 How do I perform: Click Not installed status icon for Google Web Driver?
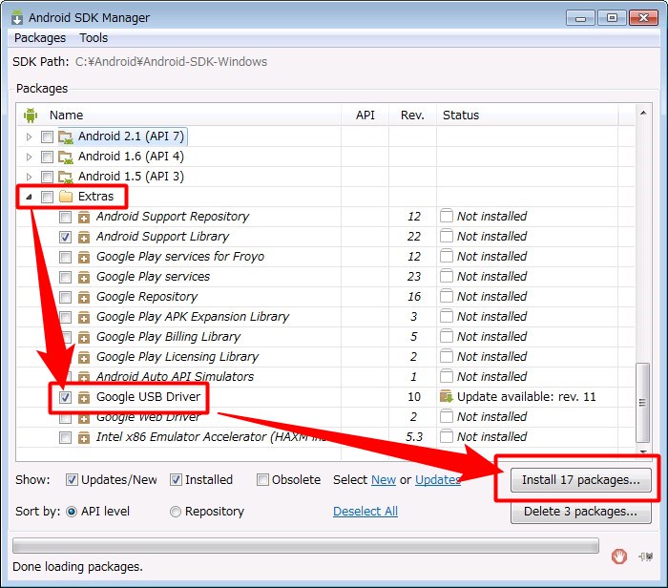pyautogui.click(x=446, y=416)
